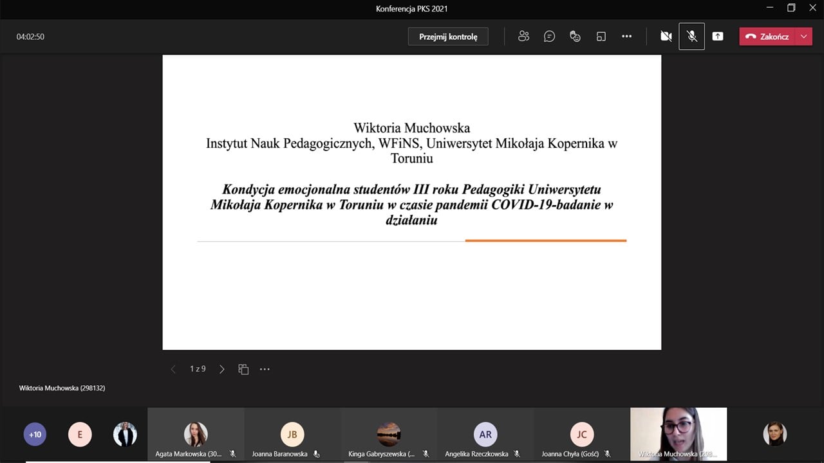Leave meeting with Zakończ button

pyautogui.click(x=767, y=37)
